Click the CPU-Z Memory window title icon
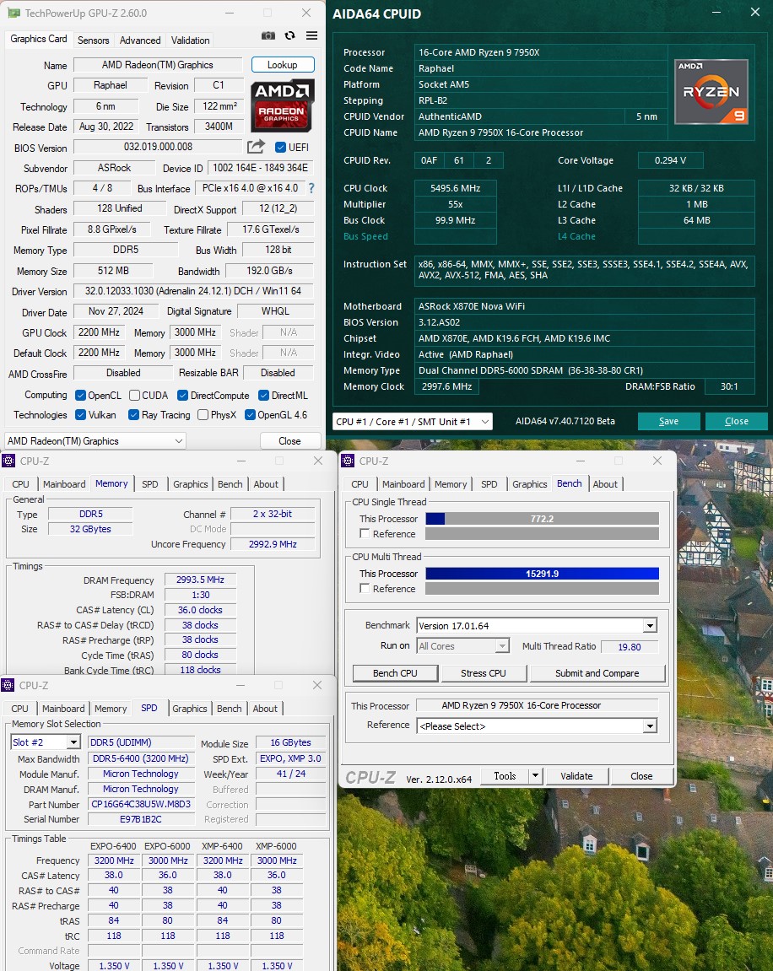Image resolution: width=773 pixels, height=971 pixels. point(8,461)
